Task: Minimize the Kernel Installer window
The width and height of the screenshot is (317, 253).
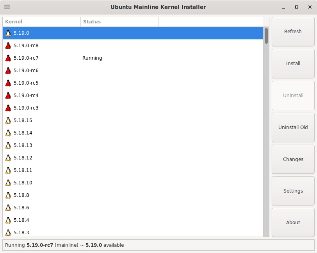Action: coord(283,7)
